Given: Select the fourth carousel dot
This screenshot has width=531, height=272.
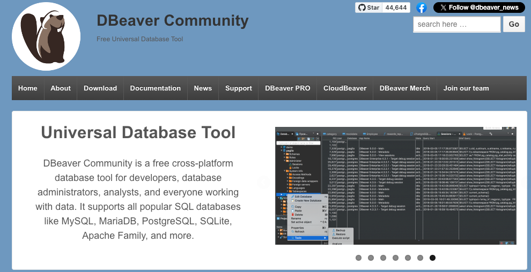Looking at the screenshot, I should point(395,258).
